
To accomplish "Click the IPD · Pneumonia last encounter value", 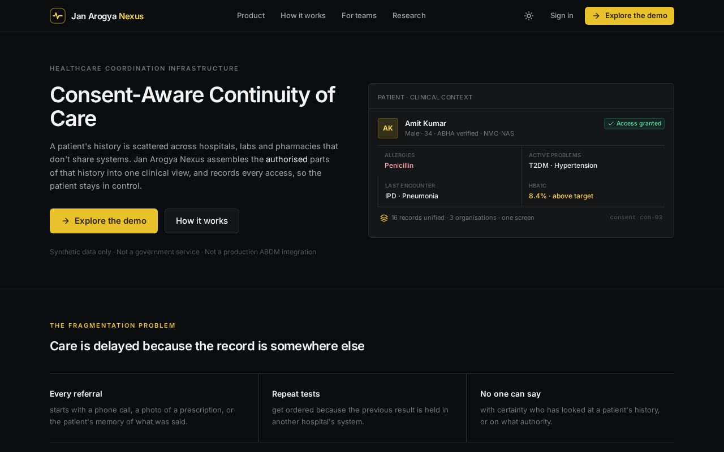I will 412,196.
